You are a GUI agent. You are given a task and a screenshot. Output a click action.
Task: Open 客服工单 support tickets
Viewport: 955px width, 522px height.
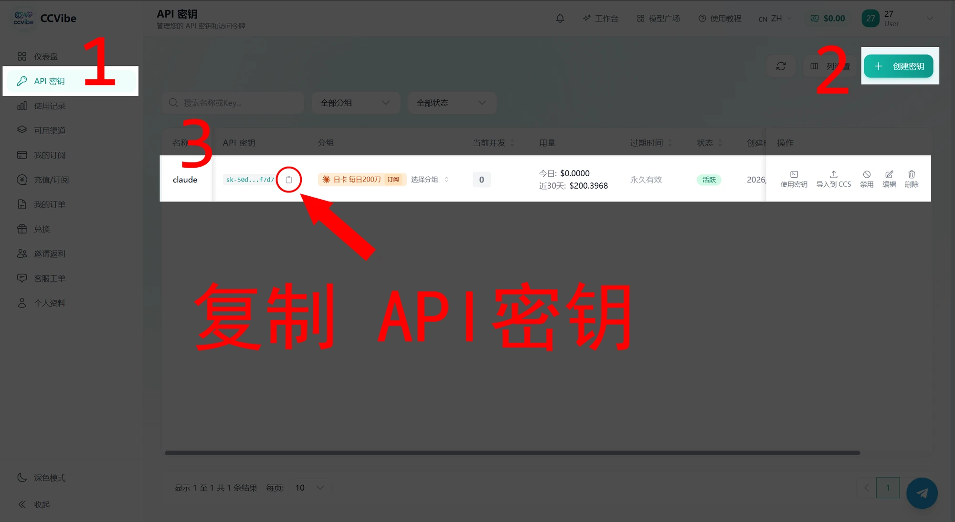click(70, 278)
